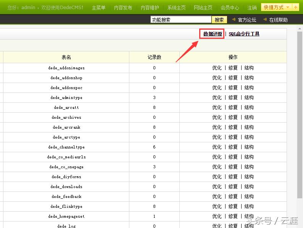Select the dede_admintype table name
This screenshot has height=228, width=303.
click(x=66, y=97)
